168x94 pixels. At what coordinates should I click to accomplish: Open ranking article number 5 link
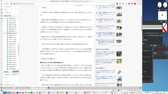pyautogui.click(x=106, y=34)
